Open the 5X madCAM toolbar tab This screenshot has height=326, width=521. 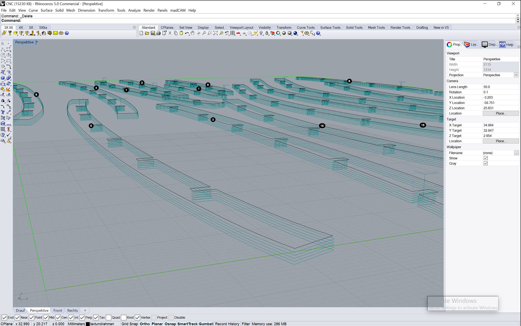31,28
